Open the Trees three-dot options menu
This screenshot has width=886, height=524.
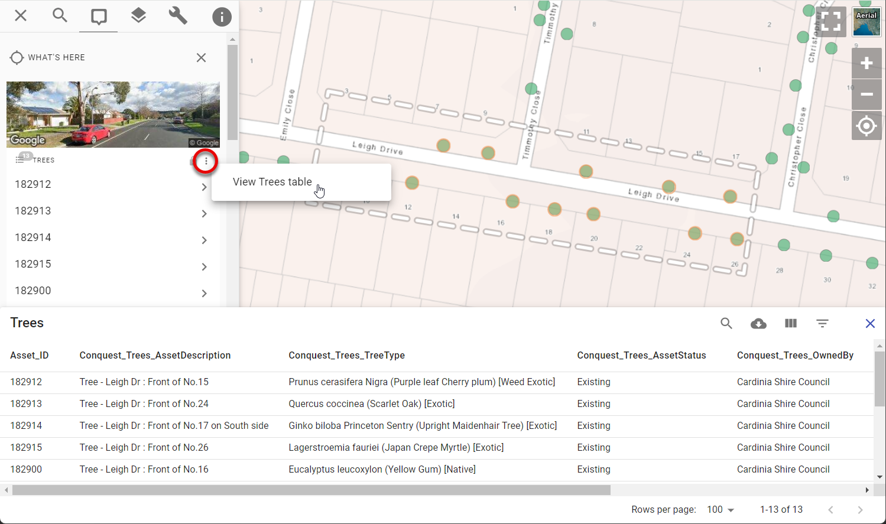[206, 161]
